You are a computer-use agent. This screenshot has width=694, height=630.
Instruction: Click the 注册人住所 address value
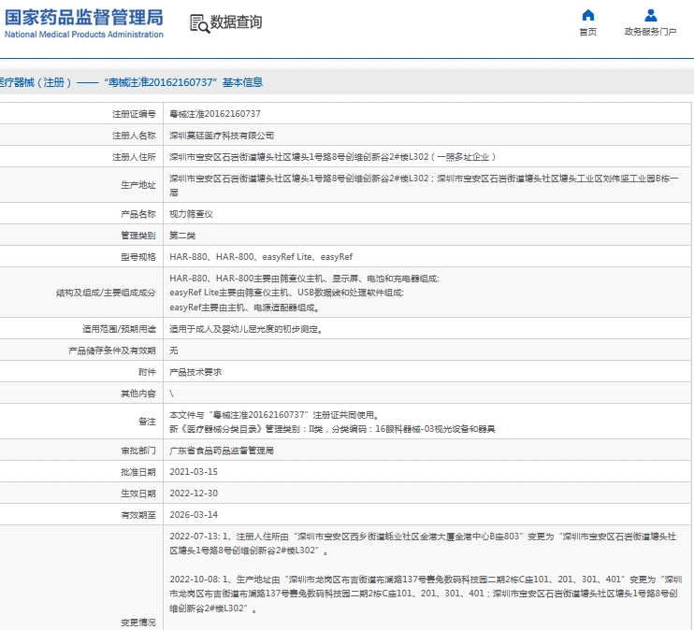click(x=332, y=157)
